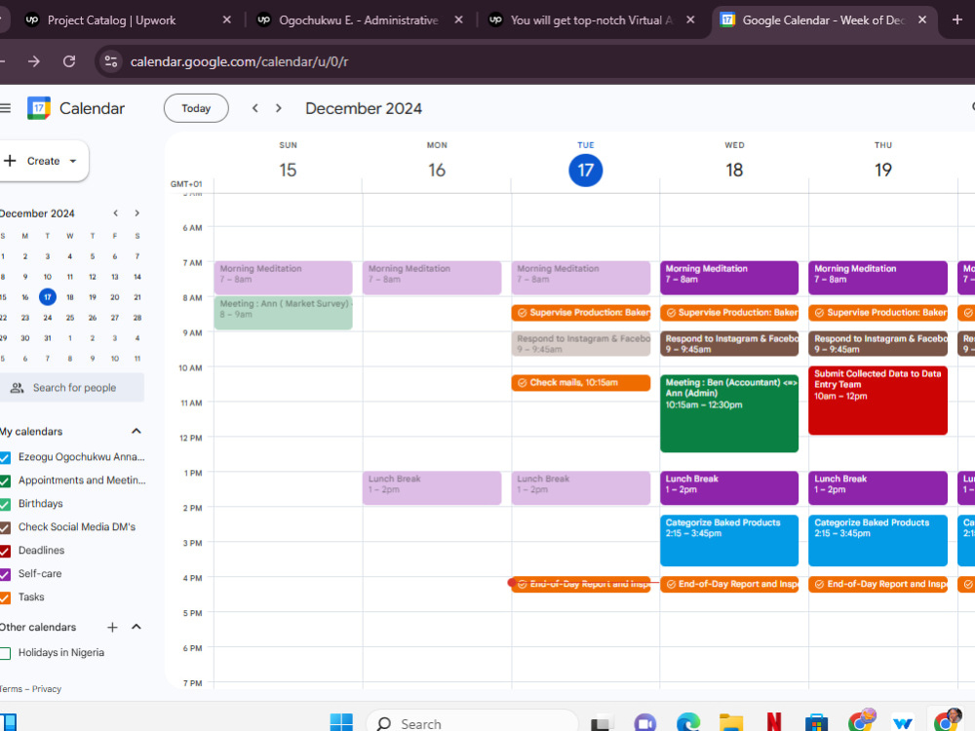Select highlighted 17 in mini calendar
This screenshot has height=731, width=975.
[47, 297]
